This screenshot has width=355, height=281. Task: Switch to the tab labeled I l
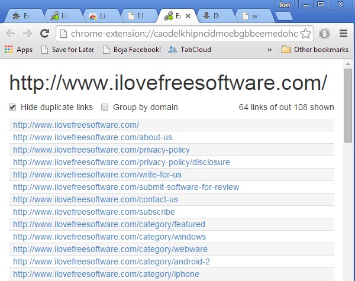click(139, 16)
